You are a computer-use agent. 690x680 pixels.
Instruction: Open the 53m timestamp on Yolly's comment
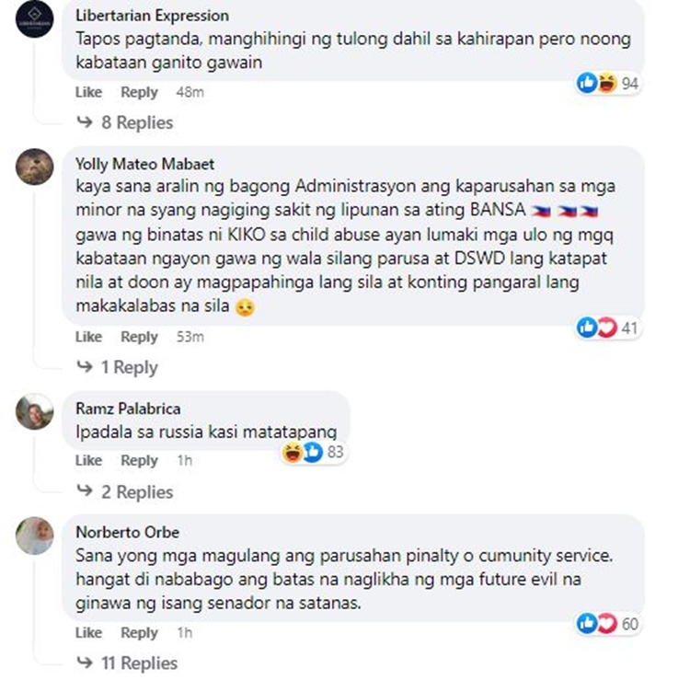190,337
